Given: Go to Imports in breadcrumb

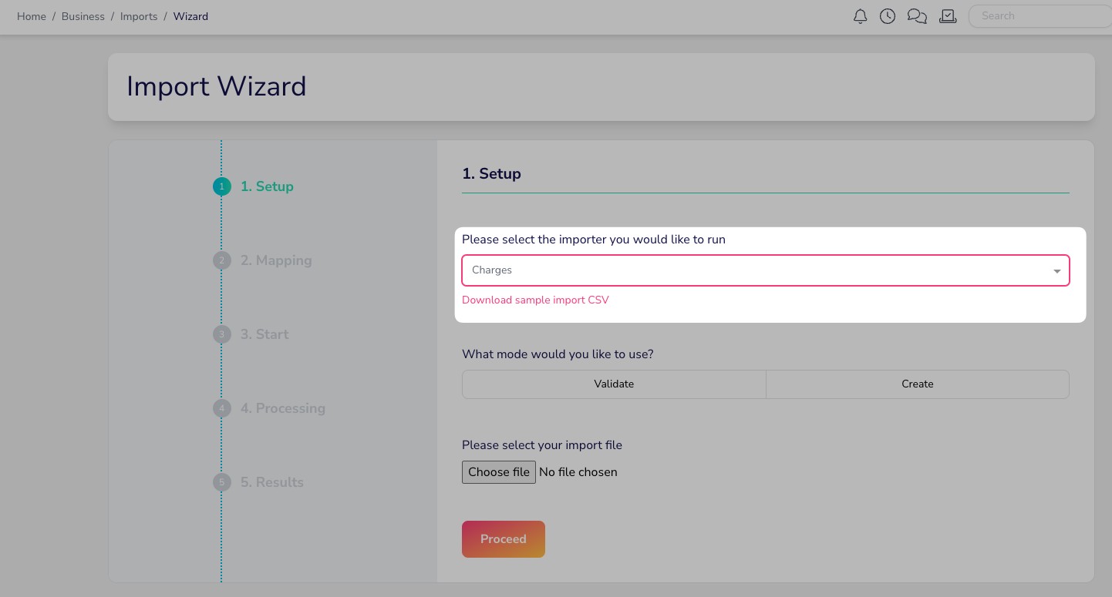Looking at the screenshot, I should coord(139,16).
